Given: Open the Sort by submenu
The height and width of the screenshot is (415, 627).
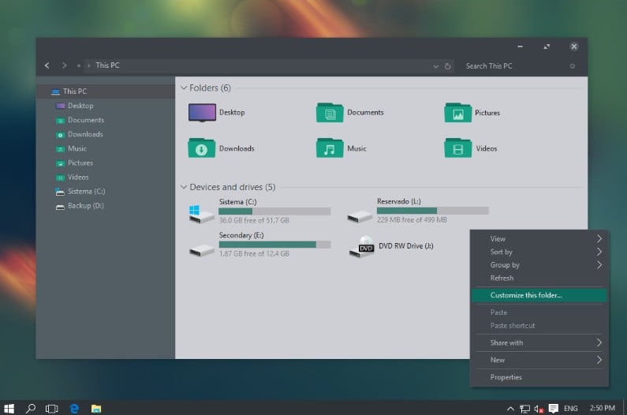Looking at the screenshot, I should (x=539, y=252).
